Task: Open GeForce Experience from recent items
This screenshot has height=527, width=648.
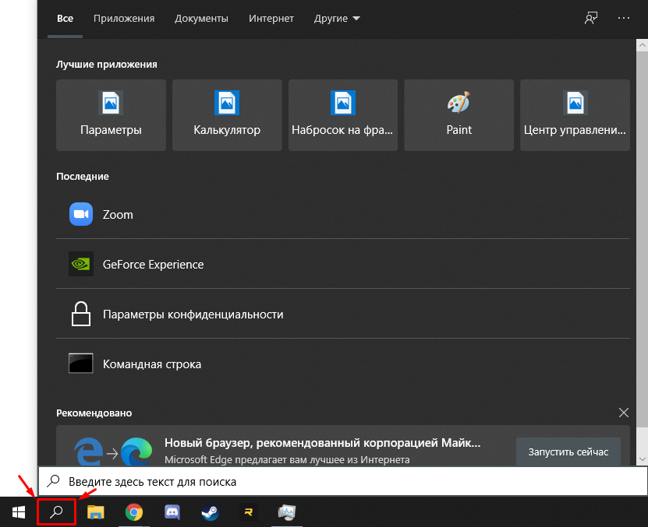Action: [342, 264]
